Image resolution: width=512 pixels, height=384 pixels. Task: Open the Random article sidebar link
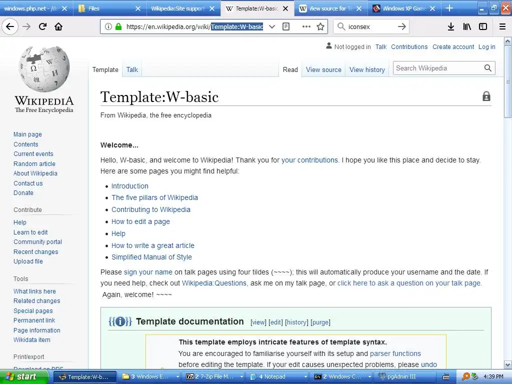tap(34, 163)
